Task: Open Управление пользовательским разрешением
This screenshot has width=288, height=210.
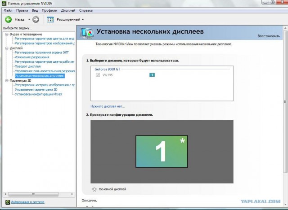Action: (45, 71)
